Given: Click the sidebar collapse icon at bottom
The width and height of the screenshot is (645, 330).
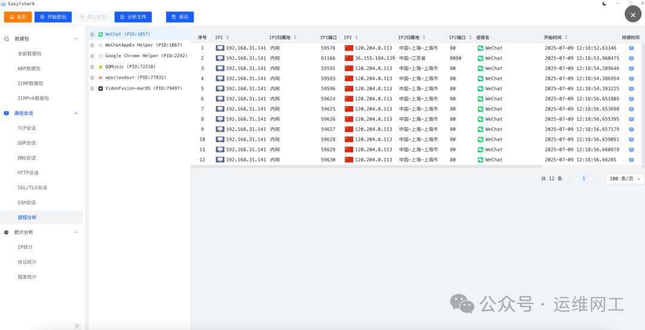Looking at the screenshot, I should point(76,326).
